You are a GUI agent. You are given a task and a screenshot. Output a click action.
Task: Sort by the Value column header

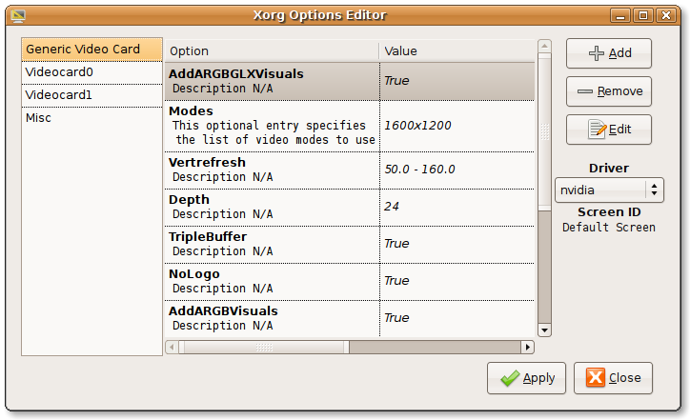[x=456, y=50]
